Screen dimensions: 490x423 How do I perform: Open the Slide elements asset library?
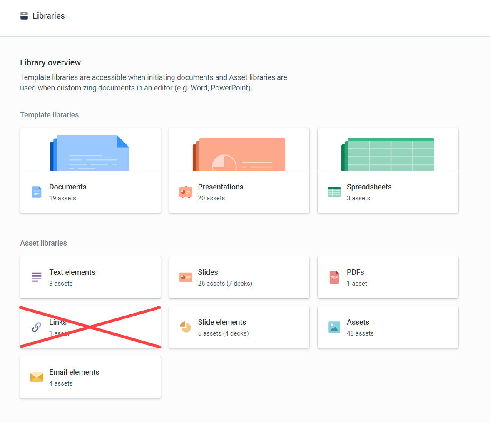(239, 327)
